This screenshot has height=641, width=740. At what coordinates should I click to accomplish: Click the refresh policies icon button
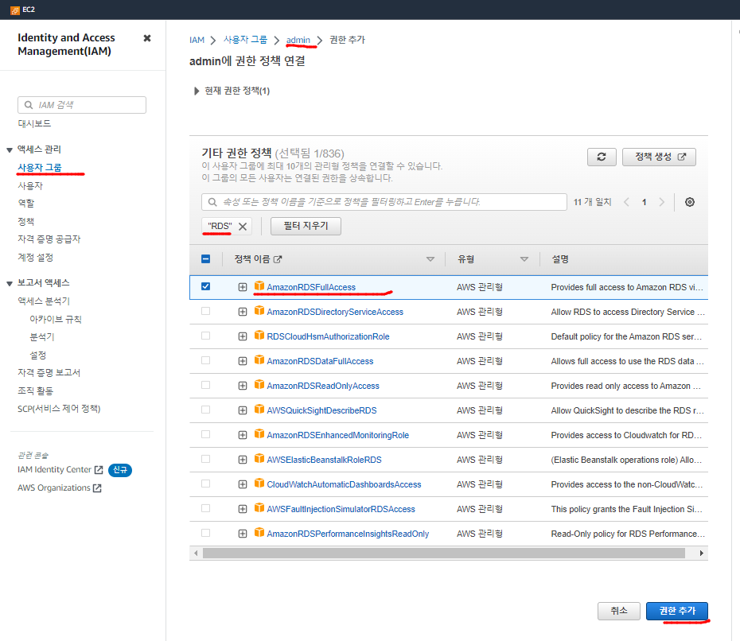602,157
